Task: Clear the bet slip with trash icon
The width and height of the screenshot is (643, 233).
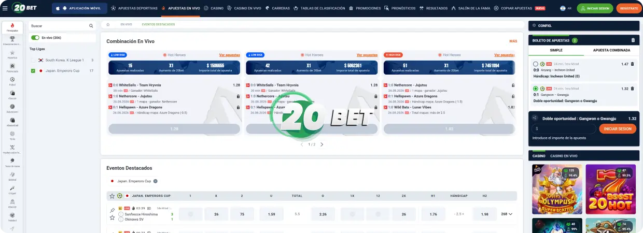Action: click(x=633, y=40)
